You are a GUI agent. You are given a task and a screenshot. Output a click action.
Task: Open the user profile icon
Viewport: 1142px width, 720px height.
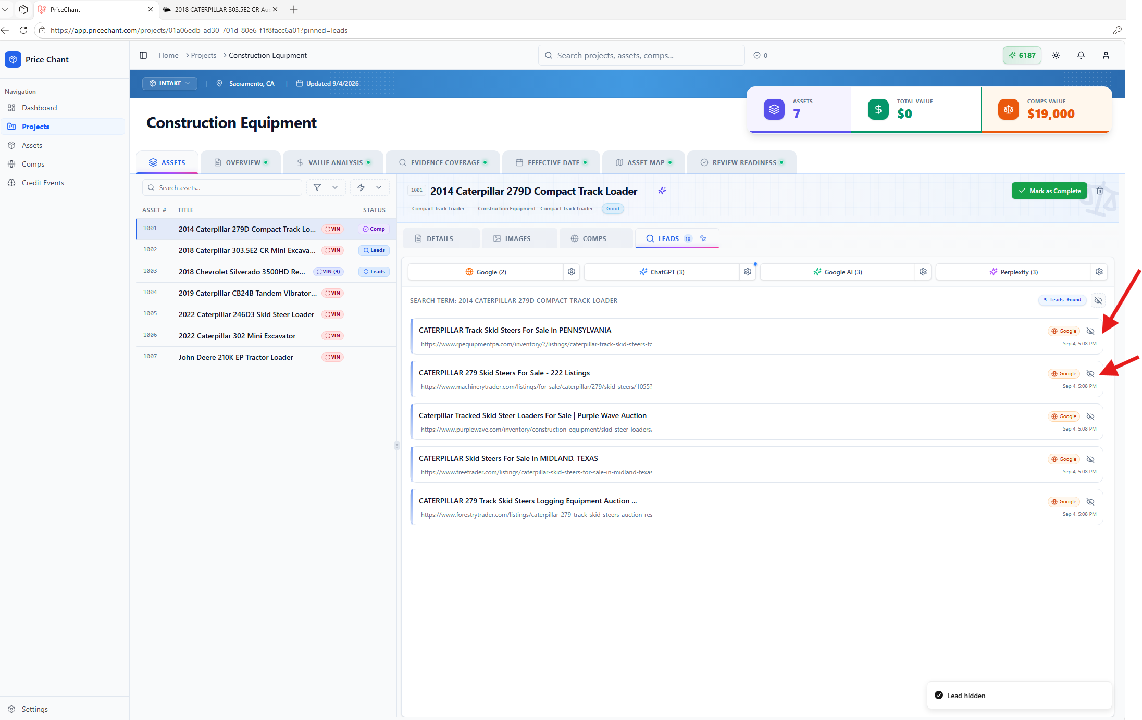(x=1106, y=55)
